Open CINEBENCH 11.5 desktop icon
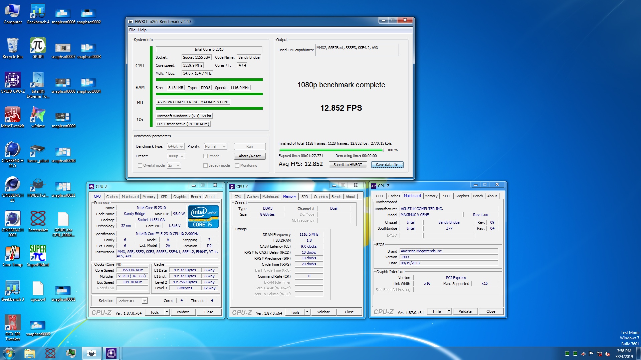 13,155
